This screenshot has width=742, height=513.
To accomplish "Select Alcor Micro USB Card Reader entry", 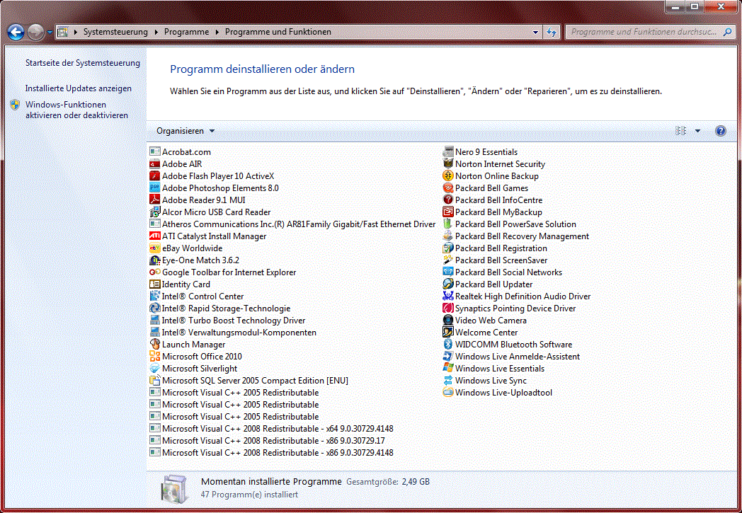I will pyautogui.click(x=210, y=212).
